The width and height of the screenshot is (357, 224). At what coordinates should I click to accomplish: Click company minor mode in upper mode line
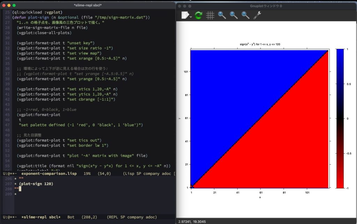click(x=151, y=174)
